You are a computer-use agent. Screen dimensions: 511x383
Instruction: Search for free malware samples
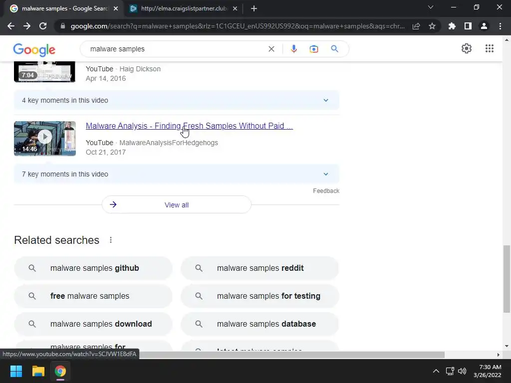point(93,296)
